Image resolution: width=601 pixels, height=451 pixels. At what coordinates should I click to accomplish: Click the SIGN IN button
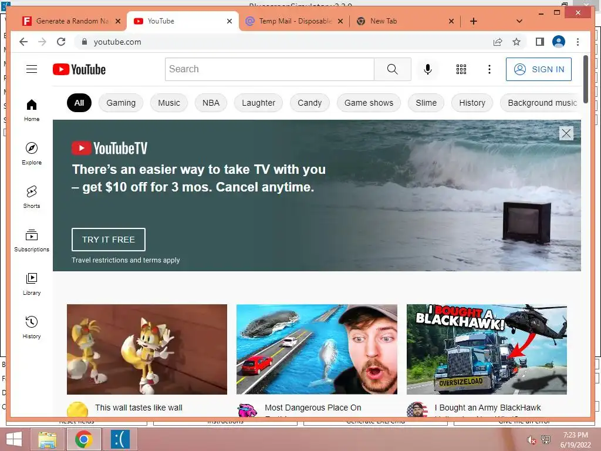[x=539, y=69]
